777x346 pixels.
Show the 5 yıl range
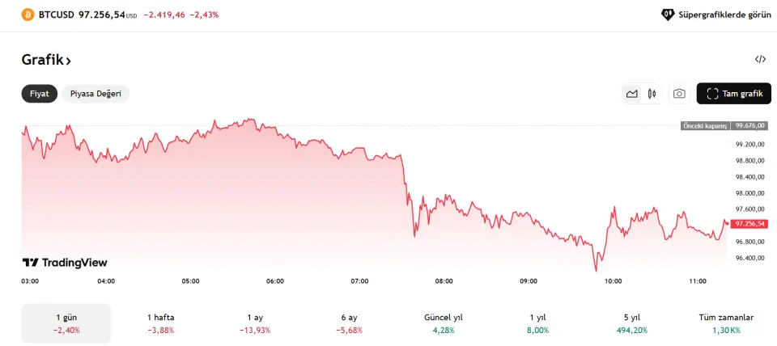pos(631,323)
